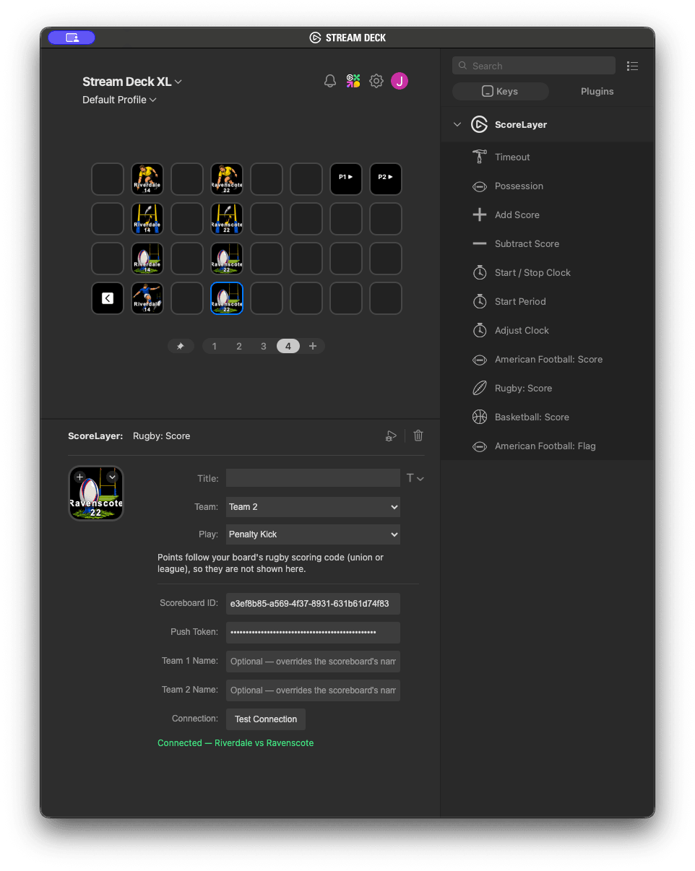Select the Riverdale kicker key

pos(147,298)
